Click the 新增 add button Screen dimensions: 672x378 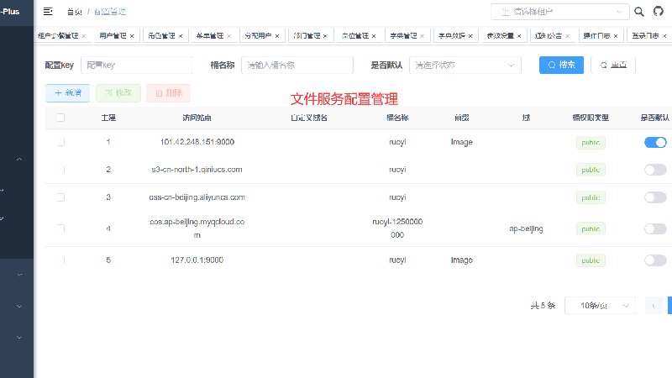68,93
